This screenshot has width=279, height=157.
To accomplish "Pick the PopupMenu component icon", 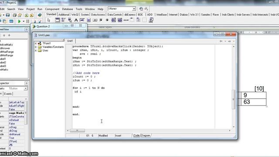I will tap(70, 20).
